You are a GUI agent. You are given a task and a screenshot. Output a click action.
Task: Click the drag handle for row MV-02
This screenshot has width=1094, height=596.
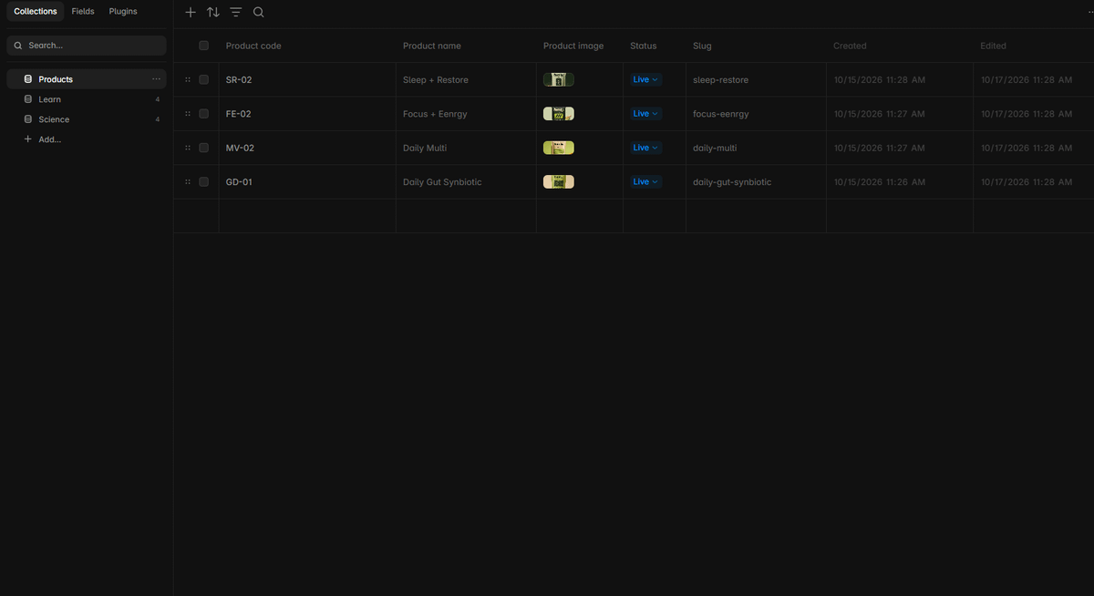click(188, 148)
